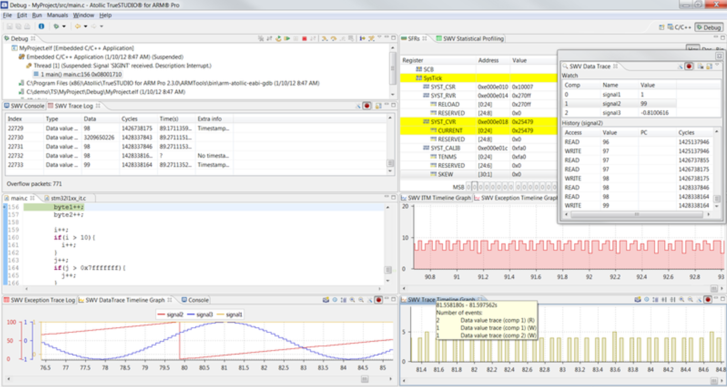Click the Restart icon in Debug toolbar
727x387 pixels.
278,39
